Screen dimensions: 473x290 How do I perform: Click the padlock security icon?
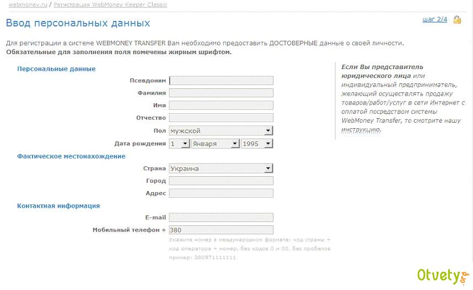457,20
